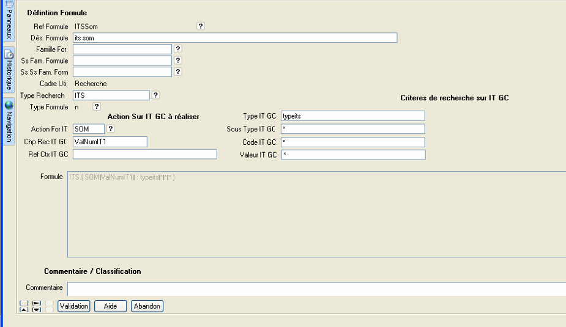The width and height of the screenshot is (566, 327).
Task: Click the Aide button
Action: pyautogui.click(x=110, y=306)
